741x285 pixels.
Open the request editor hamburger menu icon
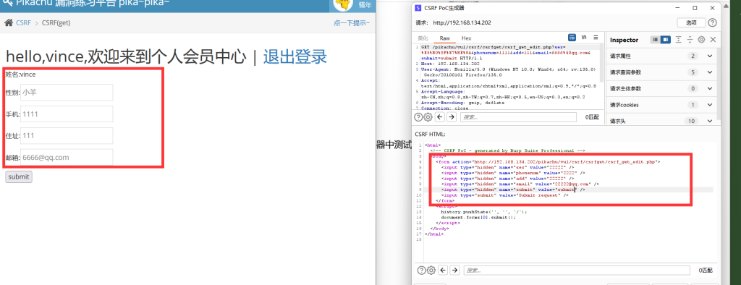click(x=596, y=38)
